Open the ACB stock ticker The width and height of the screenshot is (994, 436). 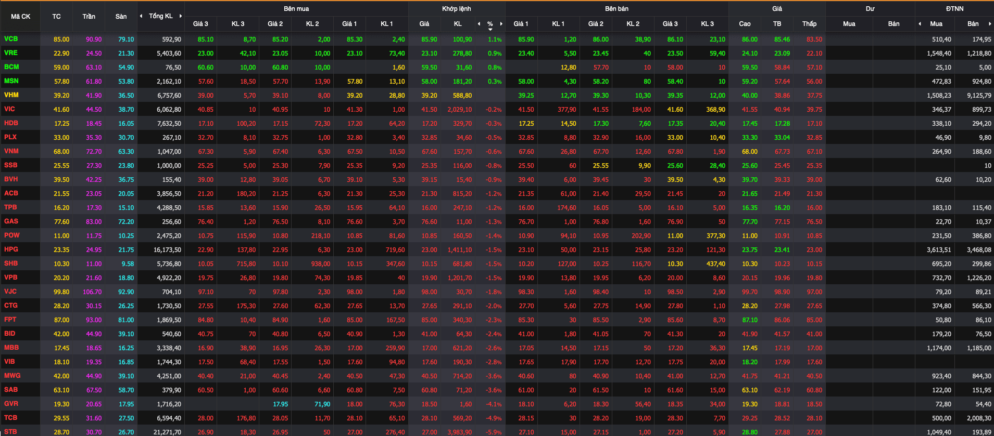coord(11,193)
